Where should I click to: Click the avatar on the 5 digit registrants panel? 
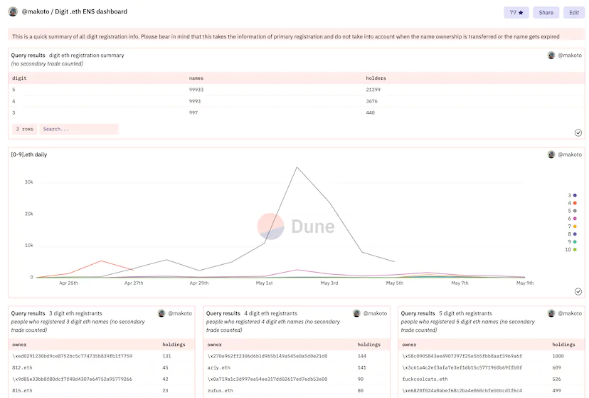551,313
